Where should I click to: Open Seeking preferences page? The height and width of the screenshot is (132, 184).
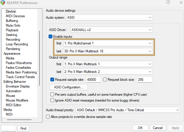pyautogui.click(x=11, y=35)
